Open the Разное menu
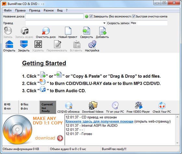Screen dimensions: 182x154 click(x=49, y=10)
